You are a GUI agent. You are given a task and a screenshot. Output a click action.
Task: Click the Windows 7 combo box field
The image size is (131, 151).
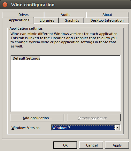(x=86, y=127)
